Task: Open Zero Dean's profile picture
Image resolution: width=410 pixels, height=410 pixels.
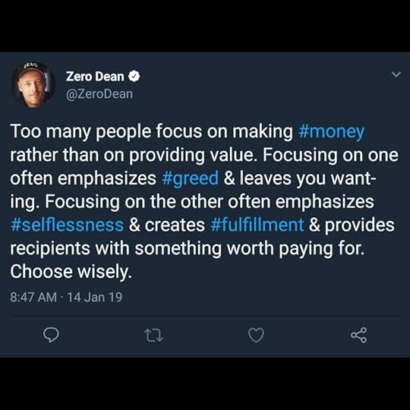Action: point(33,85)
